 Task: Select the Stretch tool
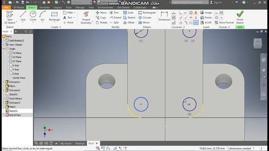[x=129, y=18]
